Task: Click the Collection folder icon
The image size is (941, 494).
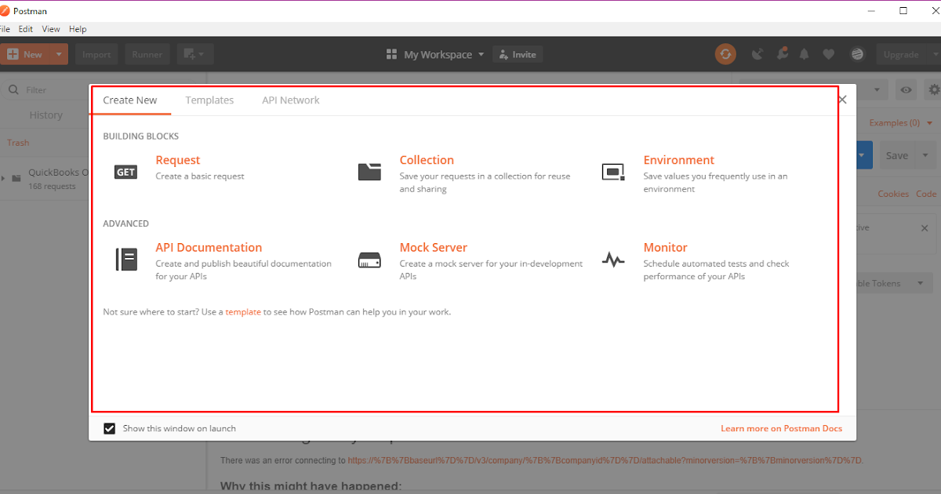Action: coord(369,171)
